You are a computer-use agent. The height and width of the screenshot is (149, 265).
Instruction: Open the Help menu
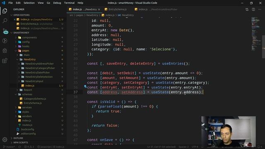pos(80,3)
